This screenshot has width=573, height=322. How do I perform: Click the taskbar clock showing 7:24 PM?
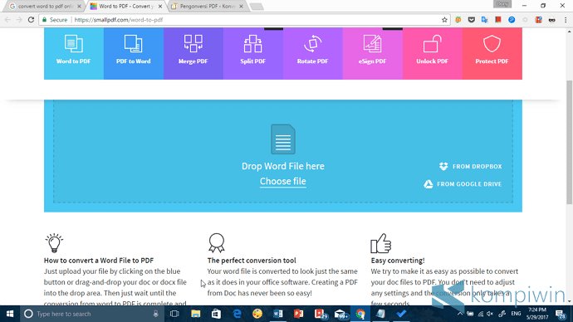point(537,314)
